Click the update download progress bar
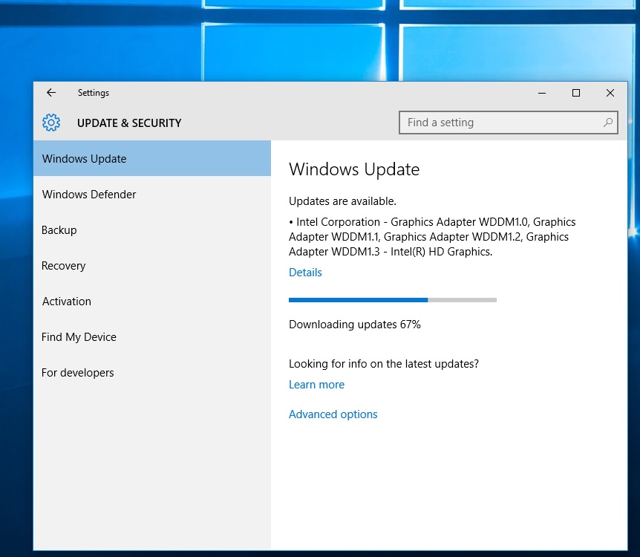The width and height of the screenshot is (640, 557). [x=393, y=300]
